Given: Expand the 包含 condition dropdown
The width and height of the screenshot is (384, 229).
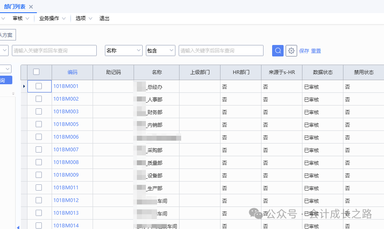Looking at the screenshot, I should pos(160,51).
